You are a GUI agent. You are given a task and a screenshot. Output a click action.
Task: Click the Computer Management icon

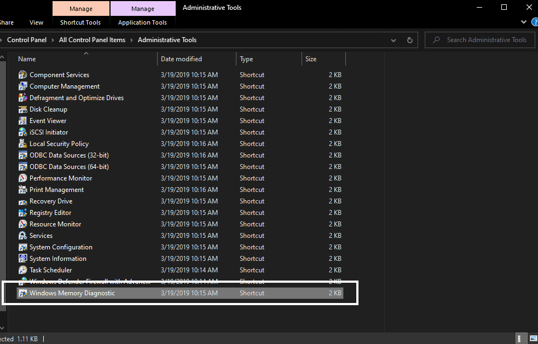22,86
